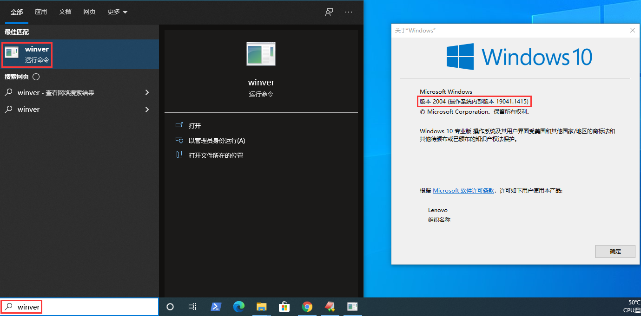Switch to the 文档 search tab

click(x=65, y=12)
